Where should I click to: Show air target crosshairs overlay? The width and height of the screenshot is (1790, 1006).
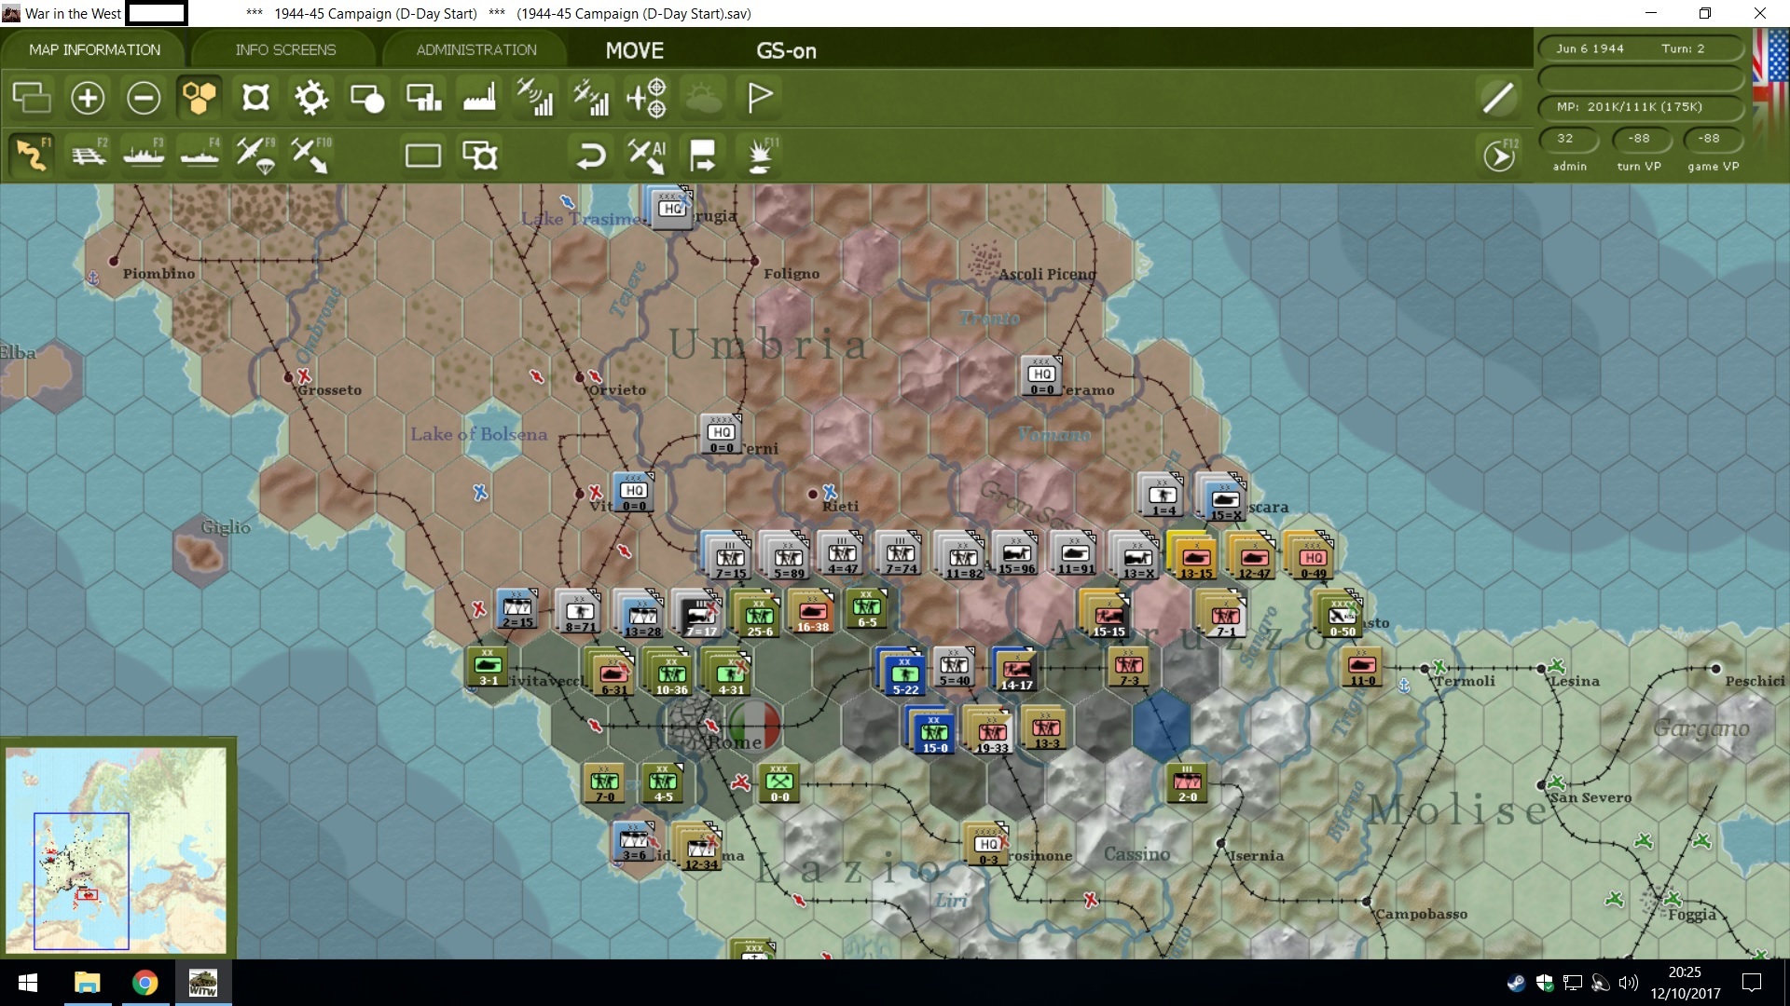[647, 97]
